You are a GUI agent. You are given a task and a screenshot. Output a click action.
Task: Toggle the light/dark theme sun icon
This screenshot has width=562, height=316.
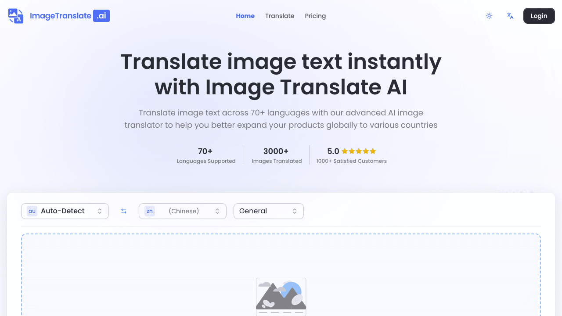[x=489, y=16]
